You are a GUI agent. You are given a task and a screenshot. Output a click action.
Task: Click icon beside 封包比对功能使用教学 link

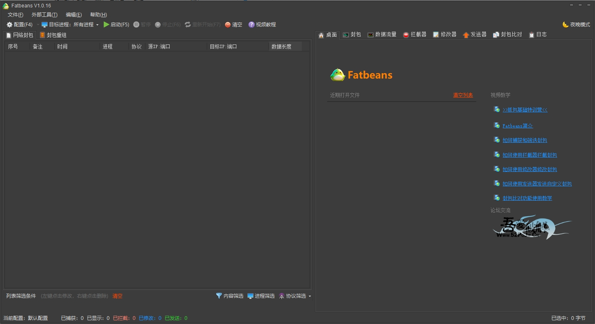[x=497, y=198]
